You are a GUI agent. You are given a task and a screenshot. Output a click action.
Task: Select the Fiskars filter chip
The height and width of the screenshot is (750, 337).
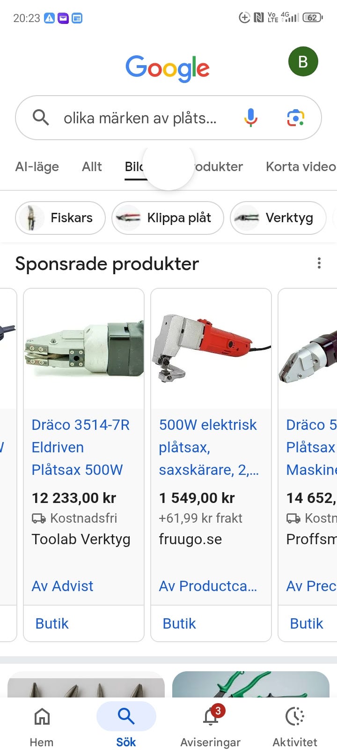point(60,218)
